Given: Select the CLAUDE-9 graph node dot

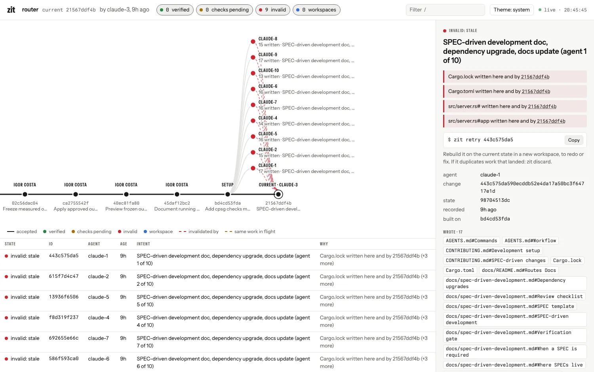Looking at the screenshot, I should [253, 57].
